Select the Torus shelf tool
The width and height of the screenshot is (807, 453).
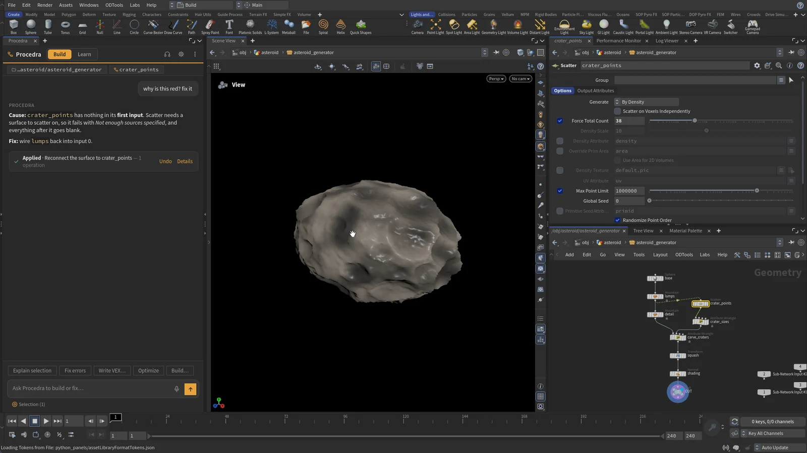pyautogui.click(x=65, y=27)
